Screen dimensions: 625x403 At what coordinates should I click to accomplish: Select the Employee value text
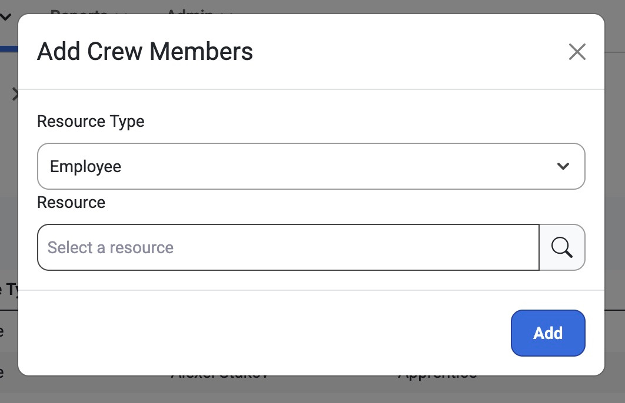[x=85, y=167]
